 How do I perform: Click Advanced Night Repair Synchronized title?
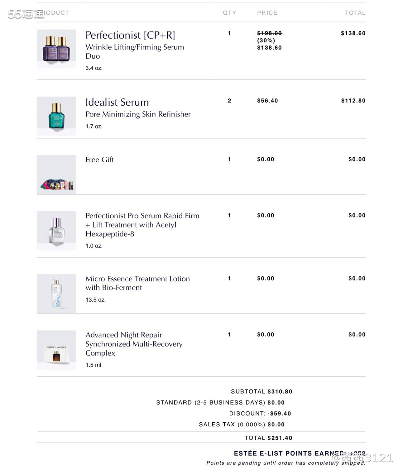click(x=134, y=344)
